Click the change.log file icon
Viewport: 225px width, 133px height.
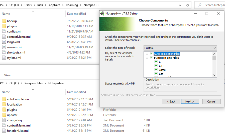point(4,120)
